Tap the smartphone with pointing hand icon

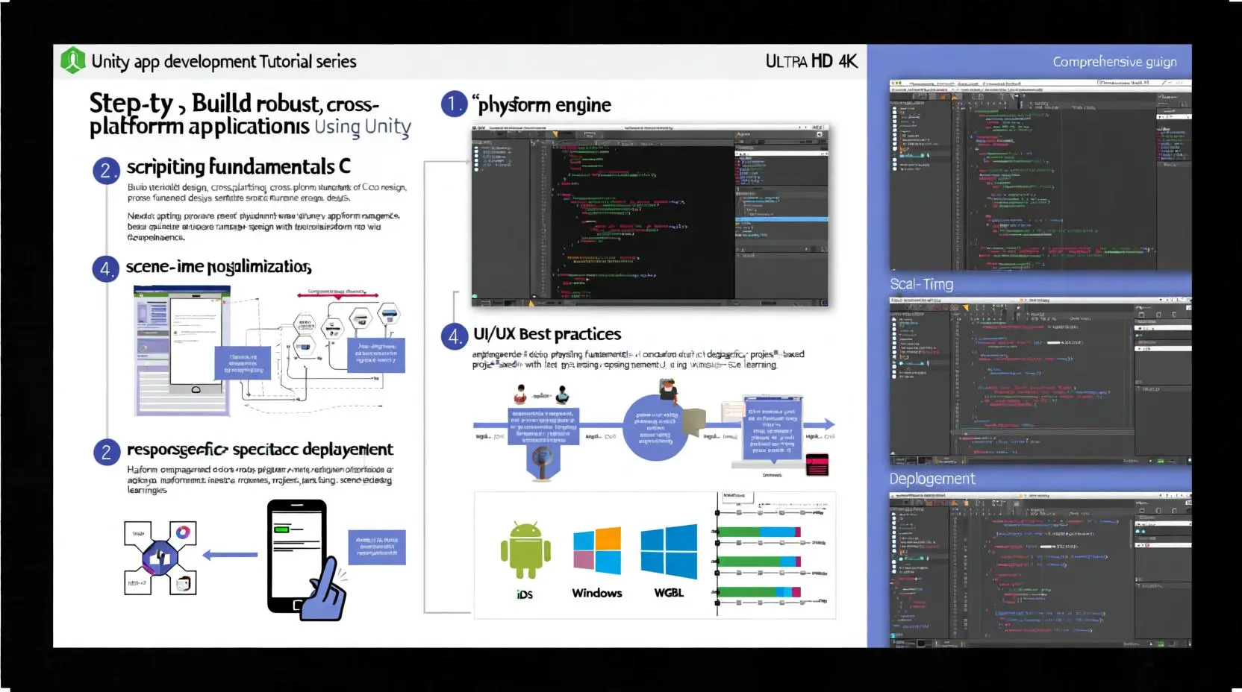(302, 559)
